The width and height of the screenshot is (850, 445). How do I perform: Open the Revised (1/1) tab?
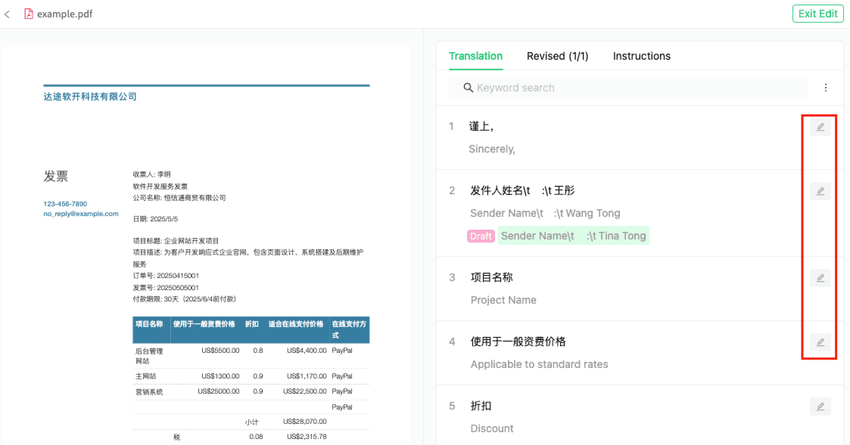pos(557,56)
